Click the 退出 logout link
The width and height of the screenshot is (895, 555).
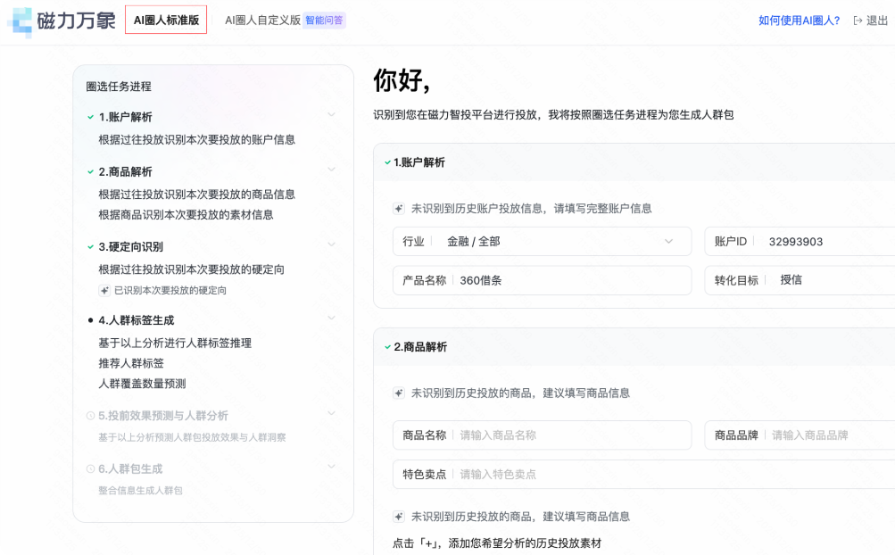(870, 21)
